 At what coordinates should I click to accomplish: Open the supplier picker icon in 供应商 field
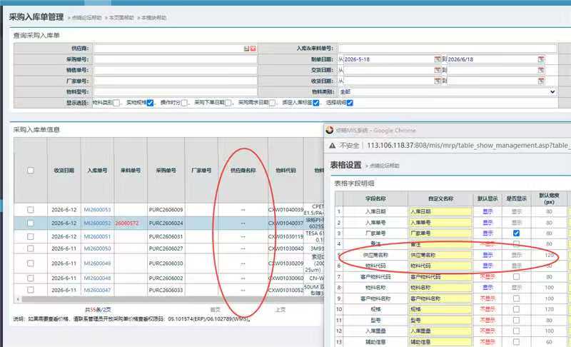246,49
